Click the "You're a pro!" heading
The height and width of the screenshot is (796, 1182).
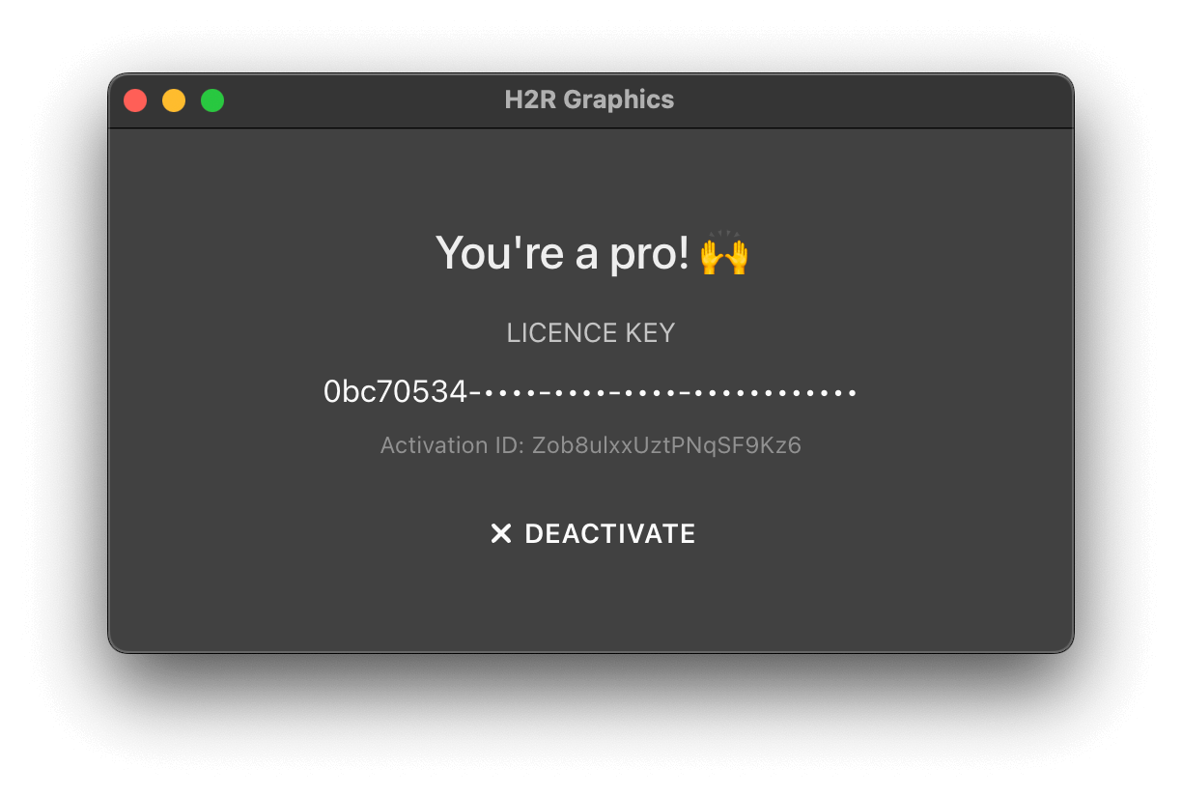tap(563, 253)
